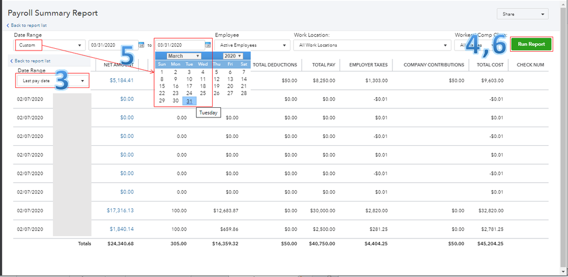Open the 2020 year selector in calendar

tap(232, 56)
